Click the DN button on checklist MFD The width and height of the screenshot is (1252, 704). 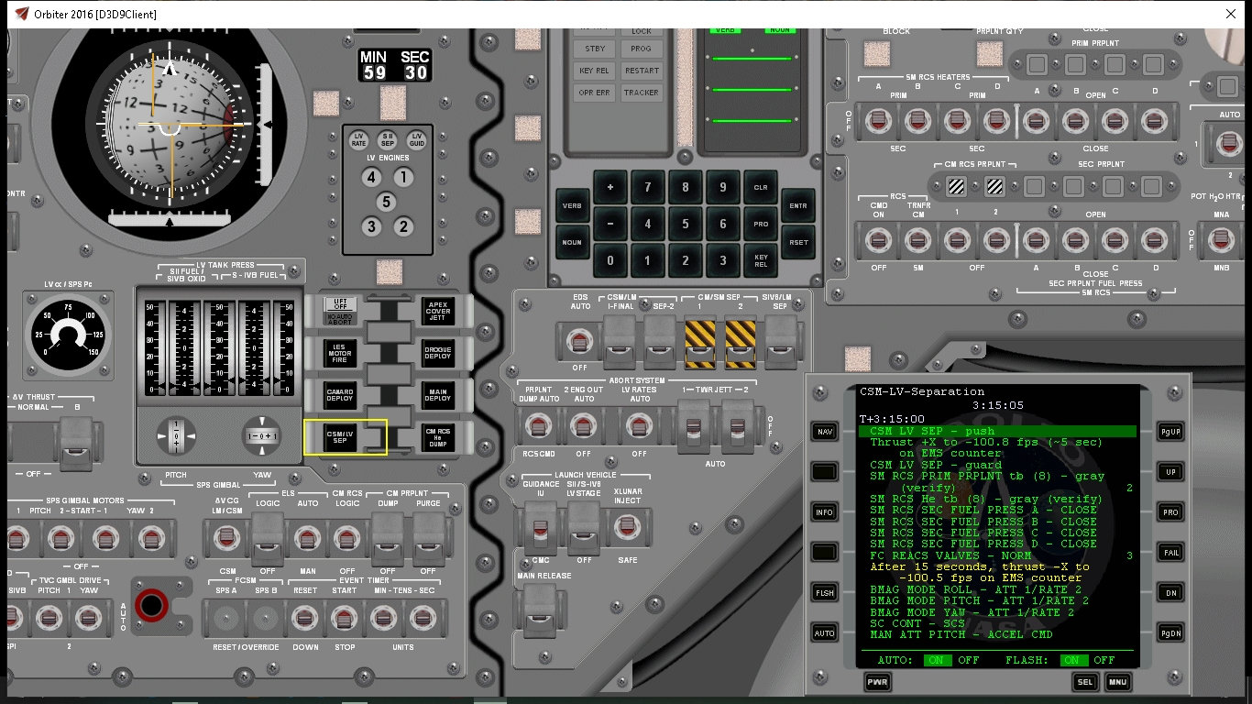(x=1170, y=593)
